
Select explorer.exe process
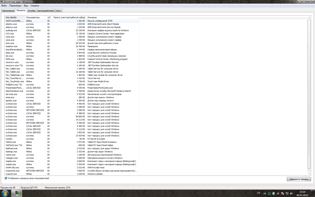[72, 46]
